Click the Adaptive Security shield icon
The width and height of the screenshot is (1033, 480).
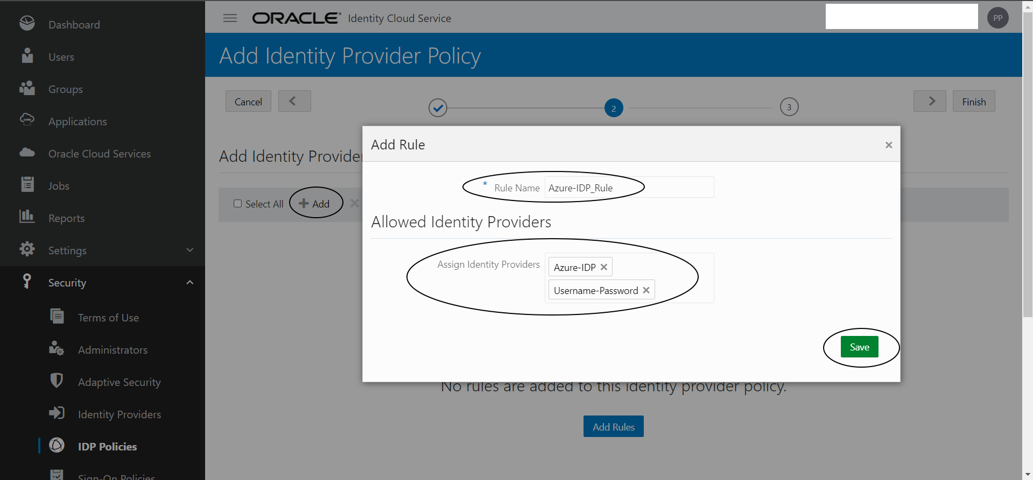coord(57,381)
